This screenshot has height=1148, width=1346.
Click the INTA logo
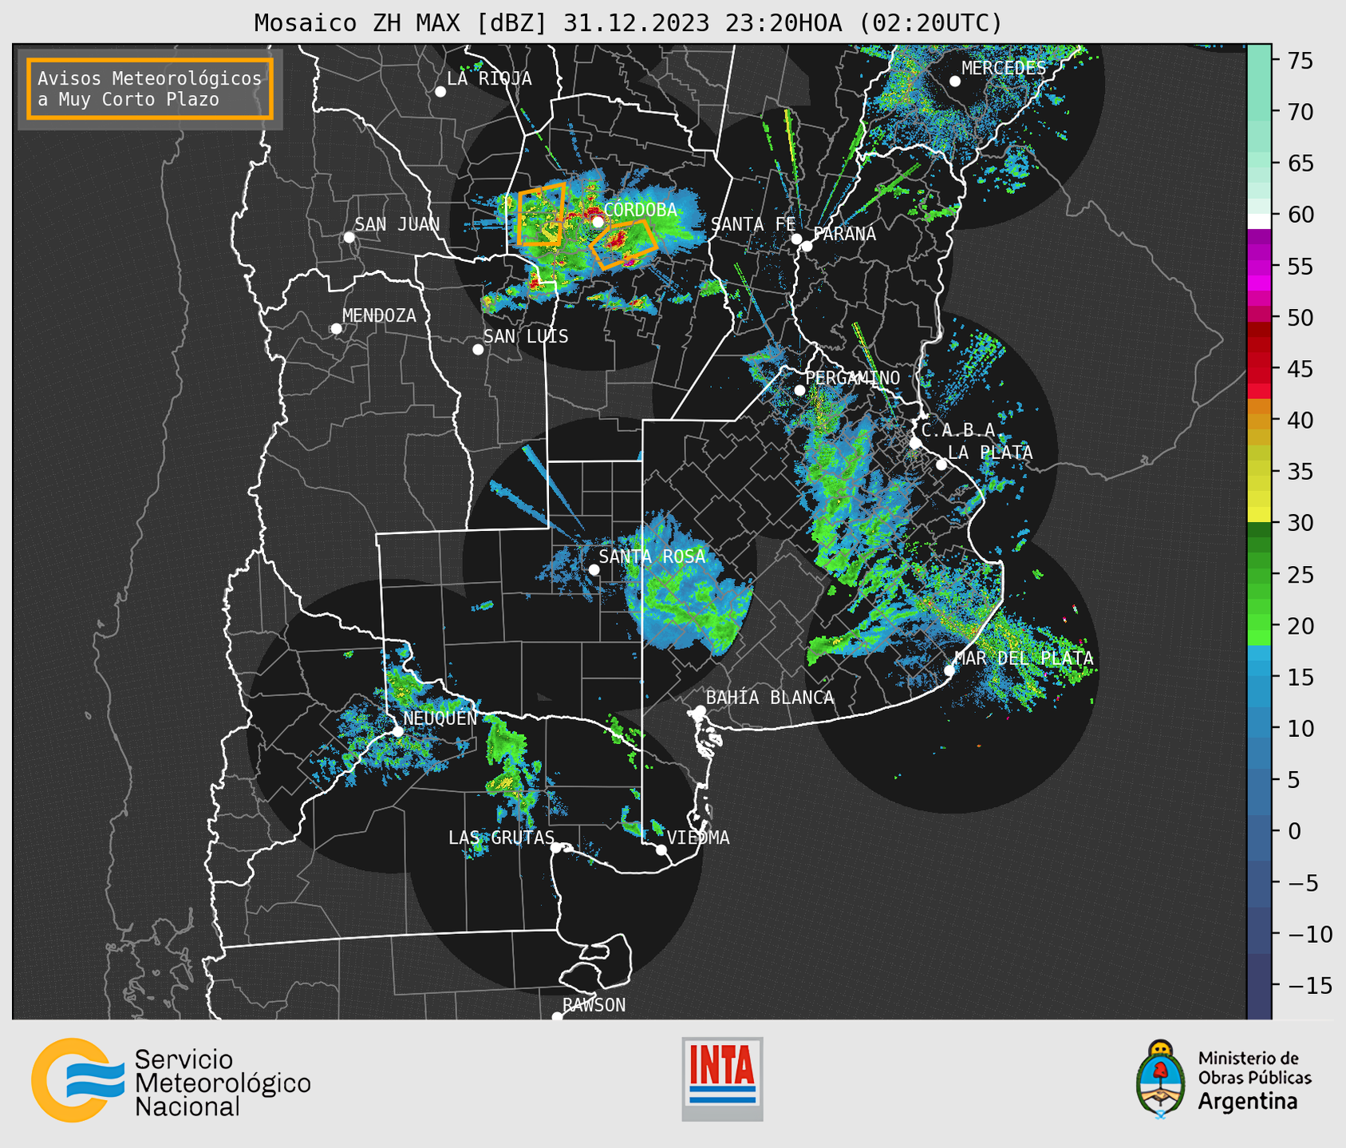pyautogui.click(x=722, y=1079)
